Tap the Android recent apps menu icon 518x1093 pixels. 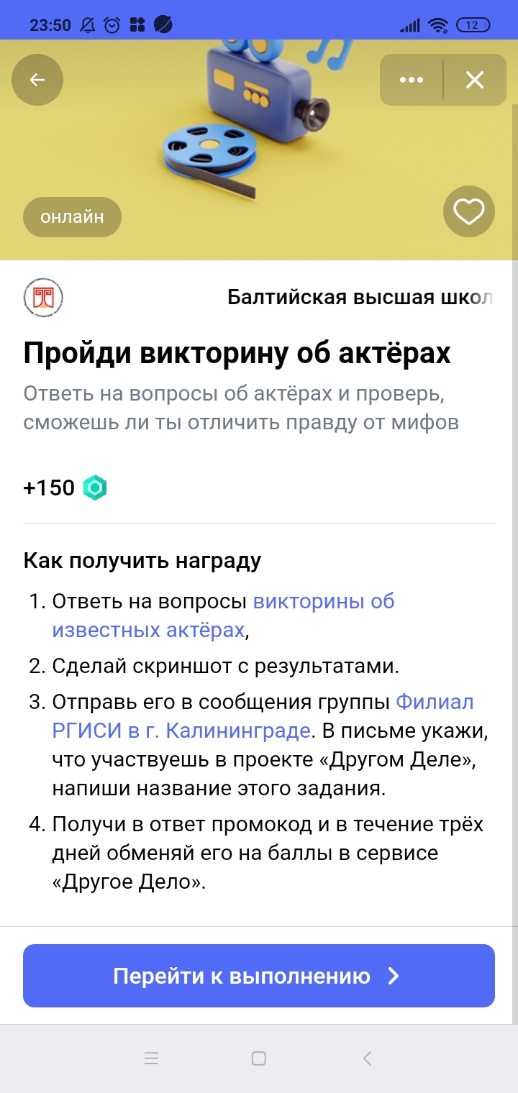pyautogui.click(x=151, y=1058)
